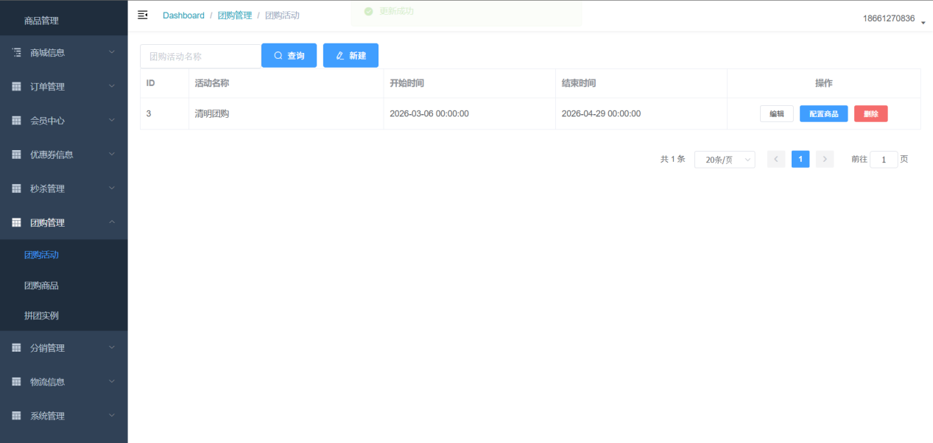Click the 查询 search button
Screen dimensions: 933x443
pyautogui.click(x=289, y=56)
